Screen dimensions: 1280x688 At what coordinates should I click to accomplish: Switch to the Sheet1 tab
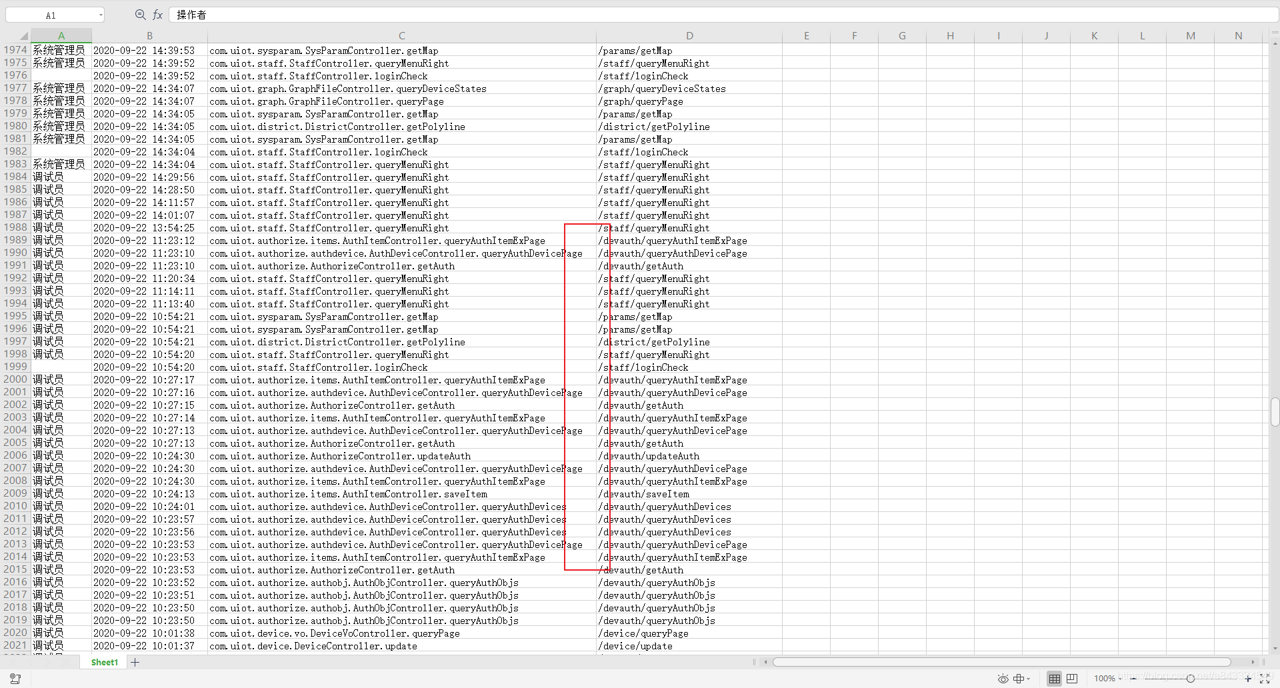coord(105,662)
